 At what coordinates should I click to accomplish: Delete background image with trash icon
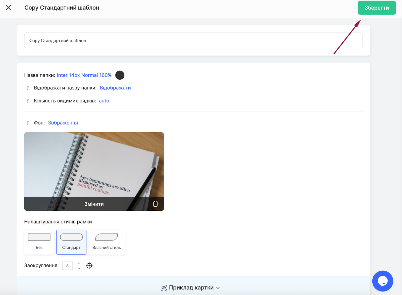click(x=155, y=204)
